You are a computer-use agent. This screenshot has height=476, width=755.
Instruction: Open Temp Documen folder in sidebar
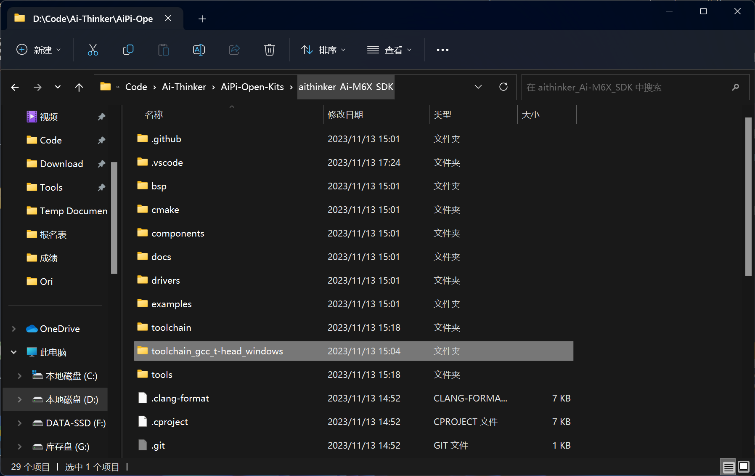tap(67, 211)
